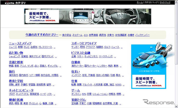The width and height of the screenshot is (178, 108).
Task: Open 映画 subcategory
Action: [x=11, y=66]
